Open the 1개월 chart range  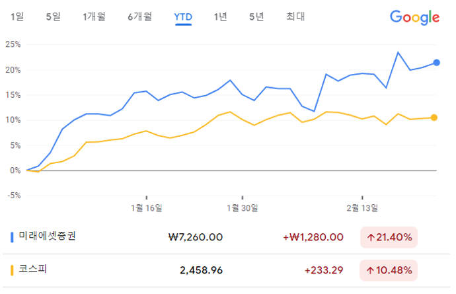click(94, 17)
